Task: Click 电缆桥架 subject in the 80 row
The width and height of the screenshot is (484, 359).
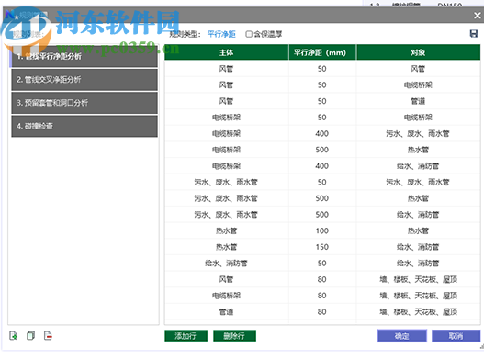Action: 226,296
